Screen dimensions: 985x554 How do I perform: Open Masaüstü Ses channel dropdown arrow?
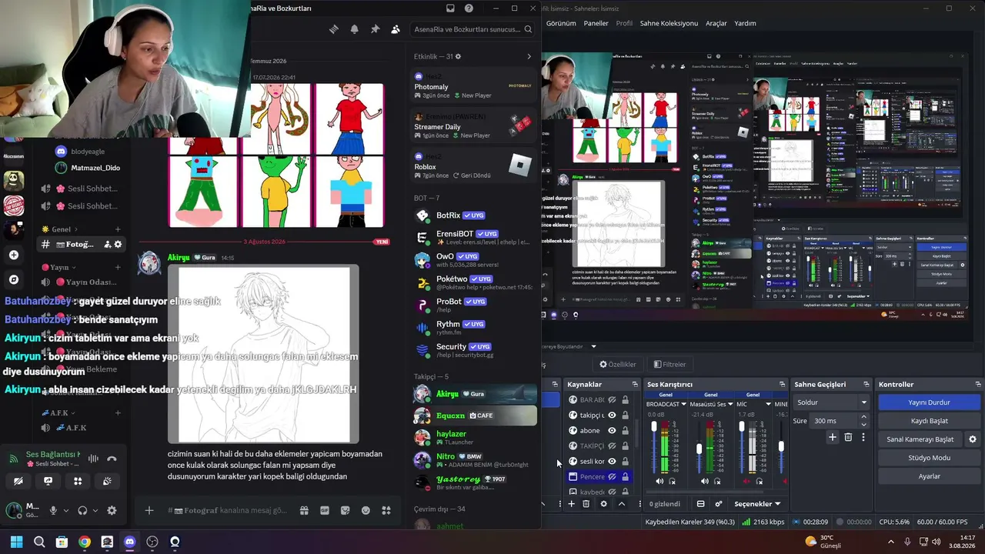click(x=730, y=404)
